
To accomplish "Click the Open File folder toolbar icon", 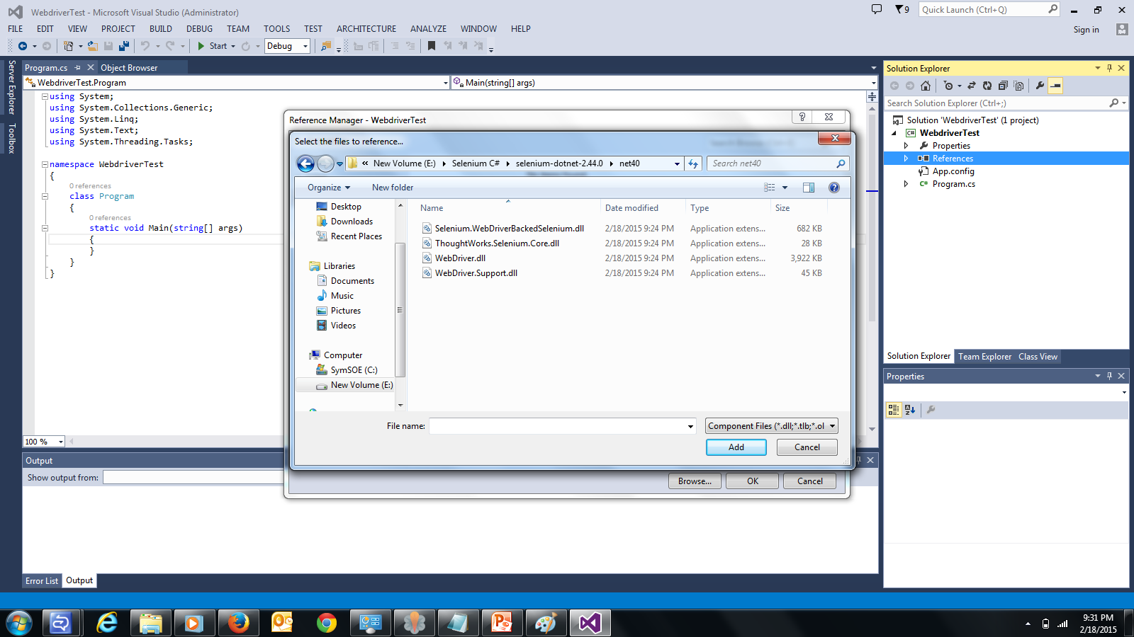I will point(93,46).
